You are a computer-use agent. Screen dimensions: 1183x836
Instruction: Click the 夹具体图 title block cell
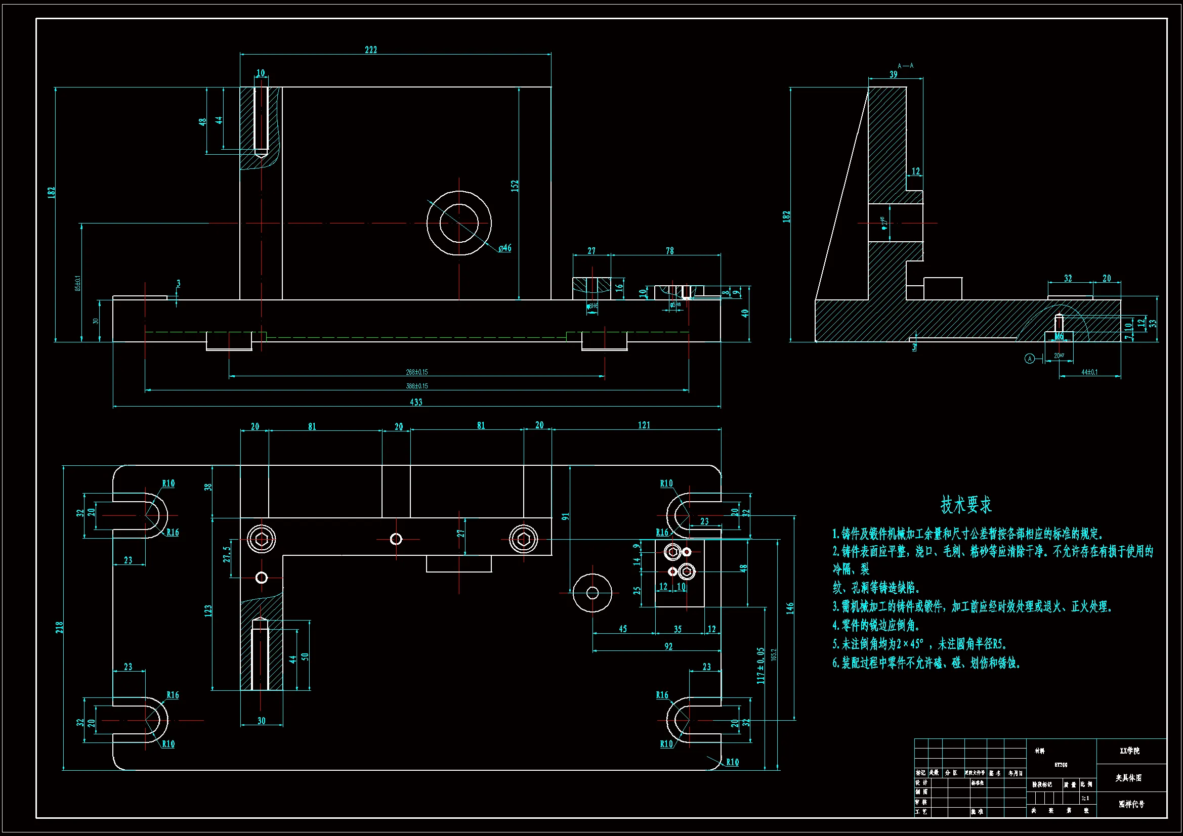(x=1128, y=778)
